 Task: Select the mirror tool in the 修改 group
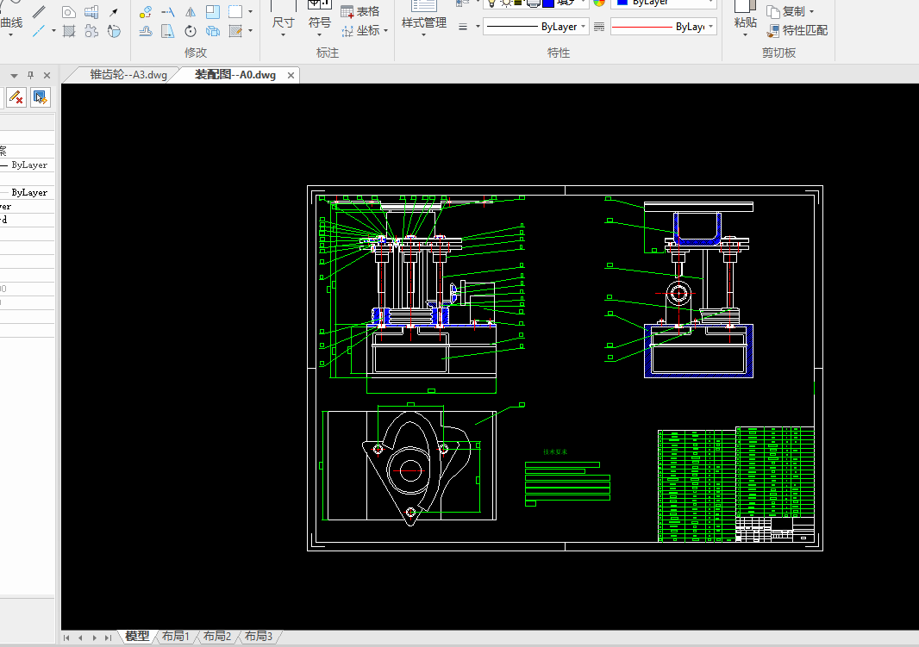(x=191, y=12)
